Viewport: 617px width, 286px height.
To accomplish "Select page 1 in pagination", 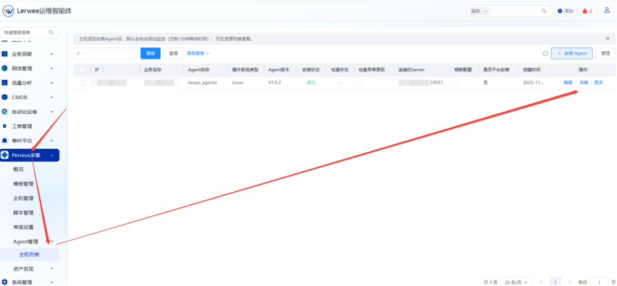I will (x=555, y=282).
